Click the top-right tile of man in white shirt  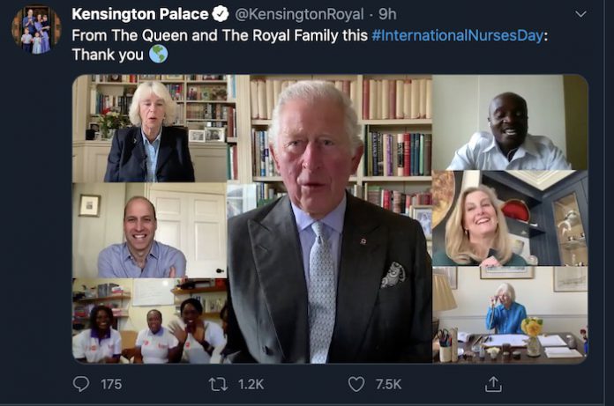pos(510,122)
